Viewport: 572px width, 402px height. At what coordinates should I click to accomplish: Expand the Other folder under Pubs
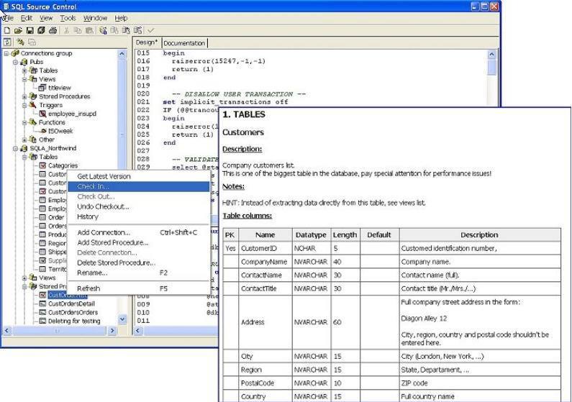point(24,140)
